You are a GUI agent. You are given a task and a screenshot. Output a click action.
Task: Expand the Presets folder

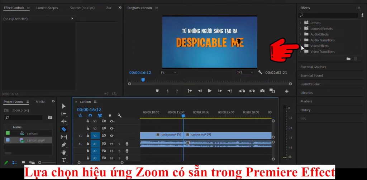point(301,23)
